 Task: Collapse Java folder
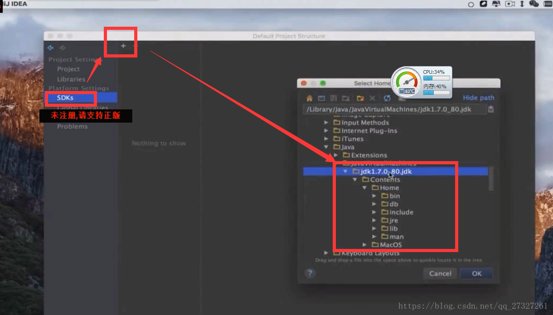click(326, 147)
